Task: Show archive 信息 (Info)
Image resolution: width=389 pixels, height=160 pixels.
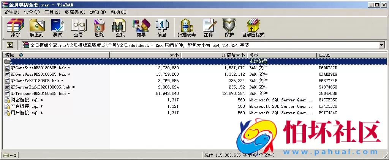Action: coord(162,28)
